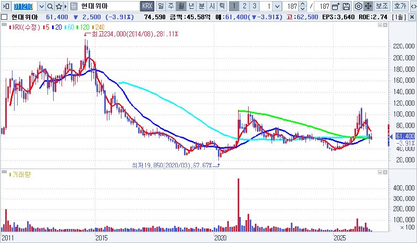Select the 년 yearly period
Viewport: 417px width, 243px height.
(191, 6)
